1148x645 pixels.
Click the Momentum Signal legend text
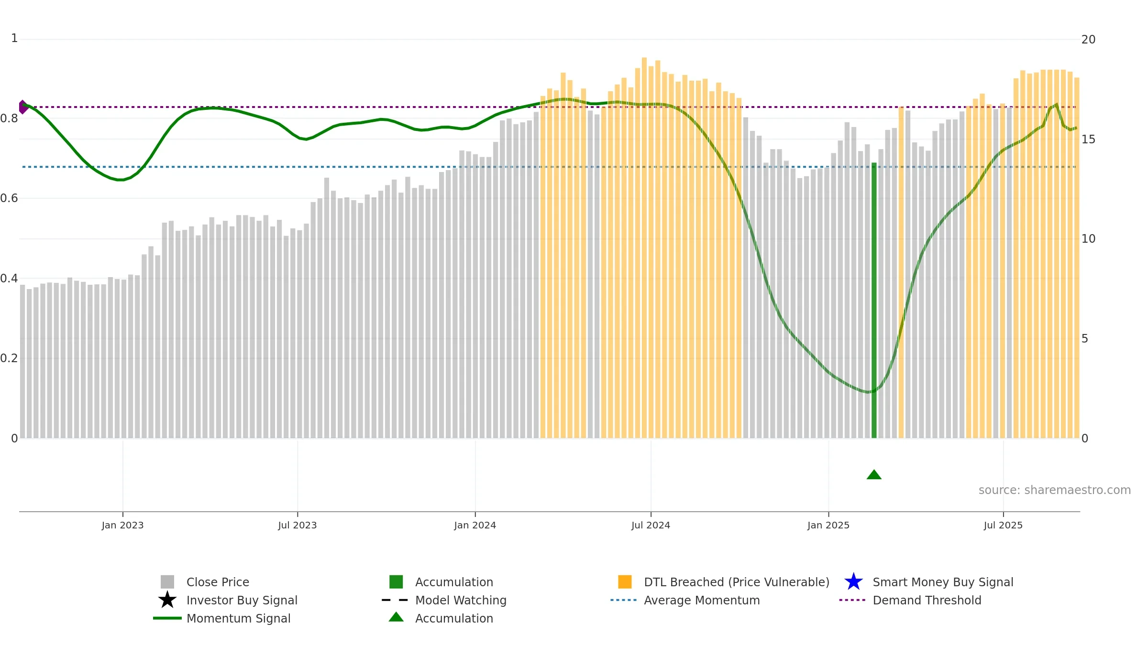tap(238, 618)
